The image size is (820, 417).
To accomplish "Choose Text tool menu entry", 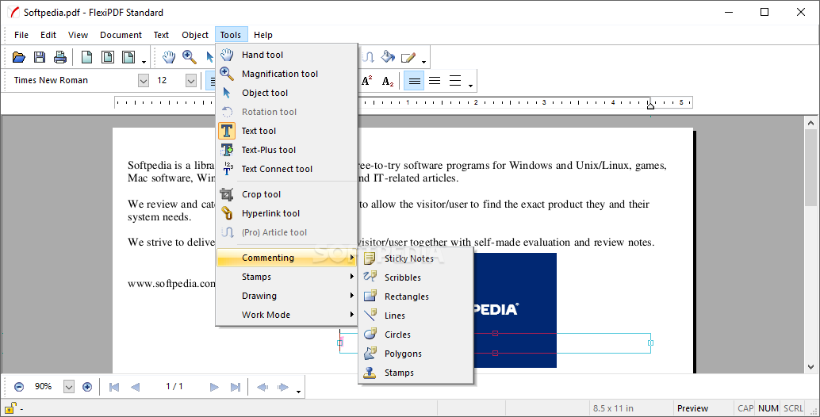I will pos(286,131).
